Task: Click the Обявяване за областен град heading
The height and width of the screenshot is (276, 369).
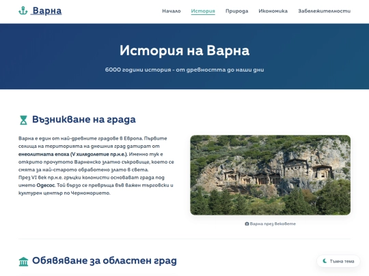Action: pyautogui.click(x=105, y=261)
